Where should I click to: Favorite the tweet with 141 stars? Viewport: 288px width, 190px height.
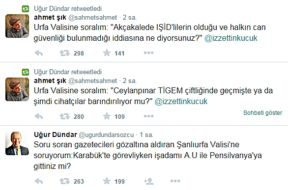click(107, 53)
